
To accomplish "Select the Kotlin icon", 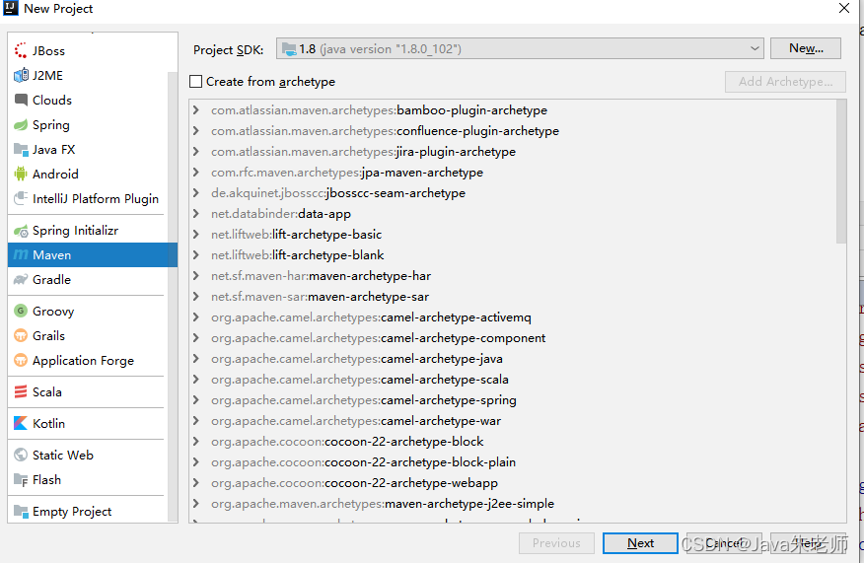I will (x=21, y=423).
